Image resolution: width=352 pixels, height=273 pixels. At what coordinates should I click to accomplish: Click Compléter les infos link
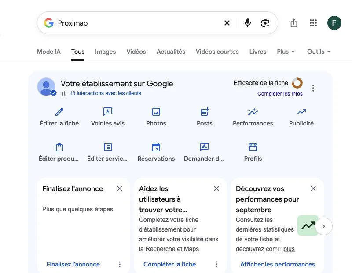(280, 94)
